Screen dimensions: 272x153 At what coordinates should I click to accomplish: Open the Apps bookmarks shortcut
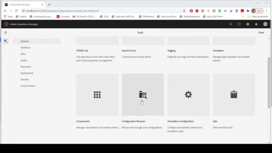tap(8, 16)
